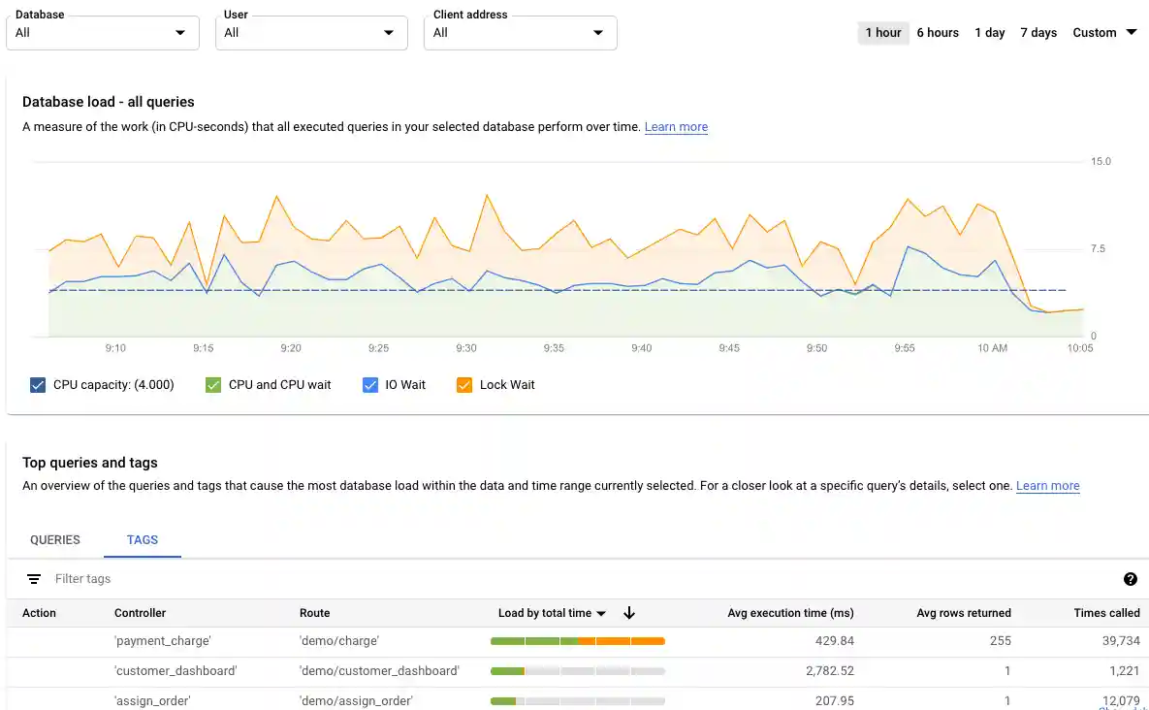Open the Custom time range dropdown
The image size is (1149, 710).
coord(1104,32)
